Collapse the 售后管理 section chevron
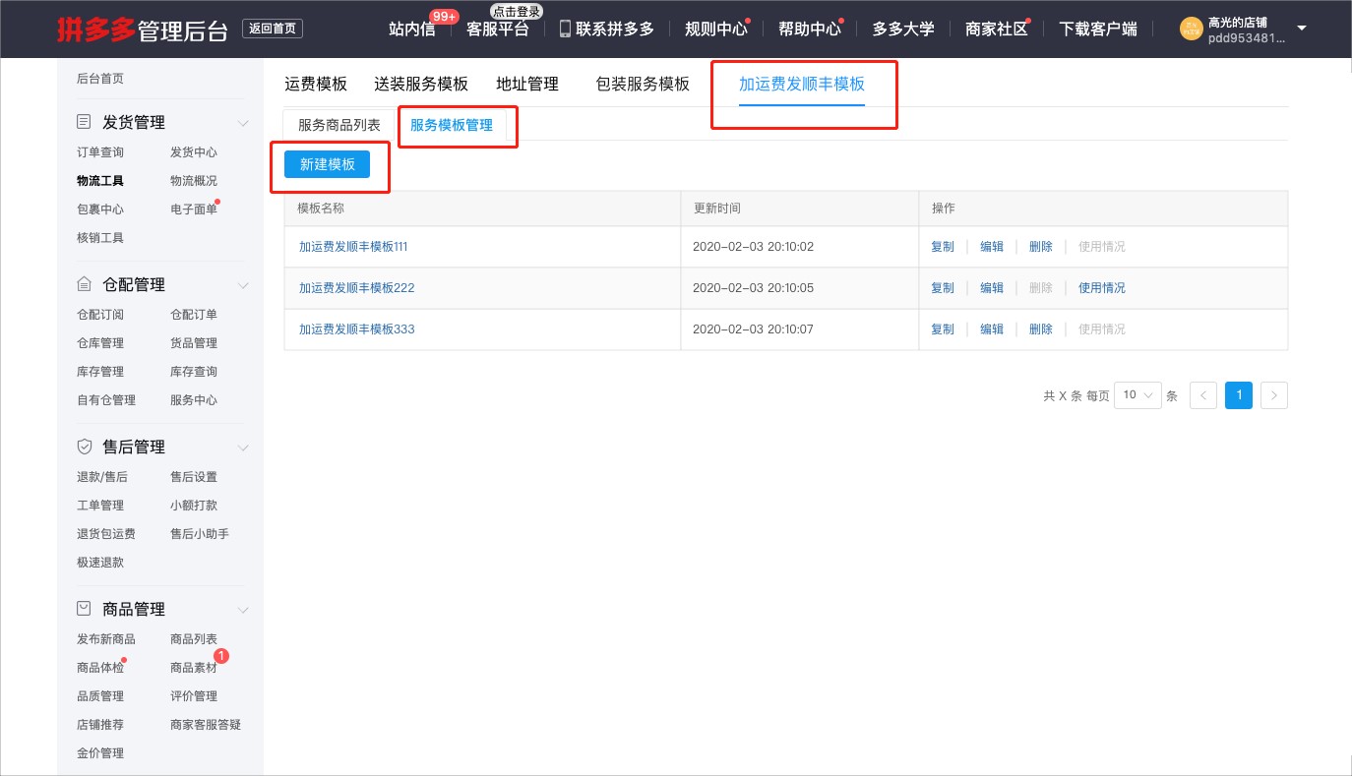Screen dimensions: 1352x776 (x=243, y=448)
